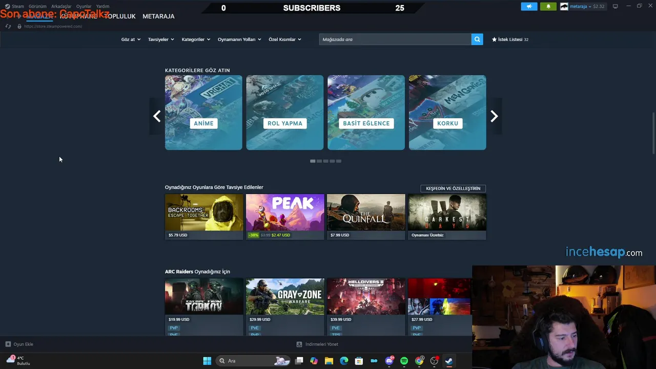656x369 pixels.
Task: Select the fourth carousel page dot
Action: click(332, 161)
